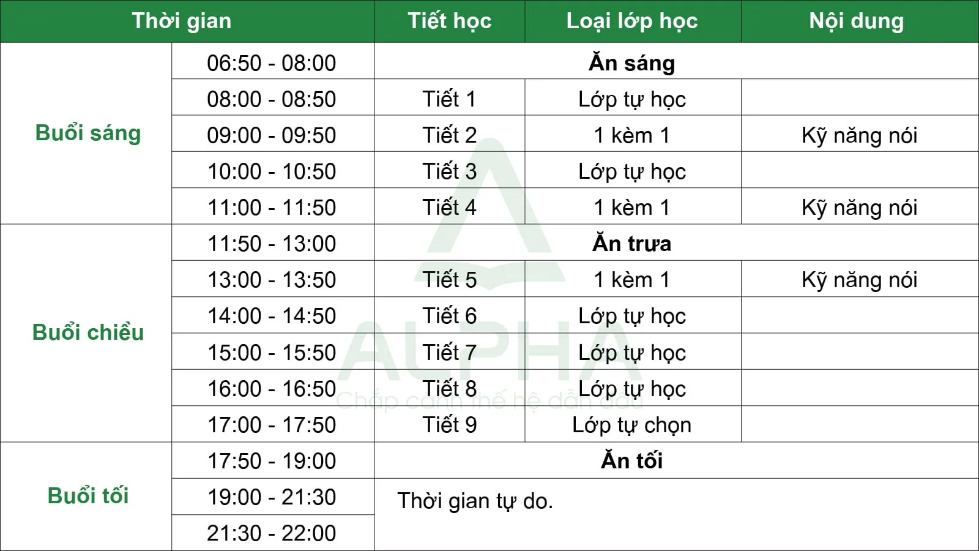The width and height of the screenshot is (979, 551).
Task: Click the "Tiết 5" period cell
Action: 450,279
